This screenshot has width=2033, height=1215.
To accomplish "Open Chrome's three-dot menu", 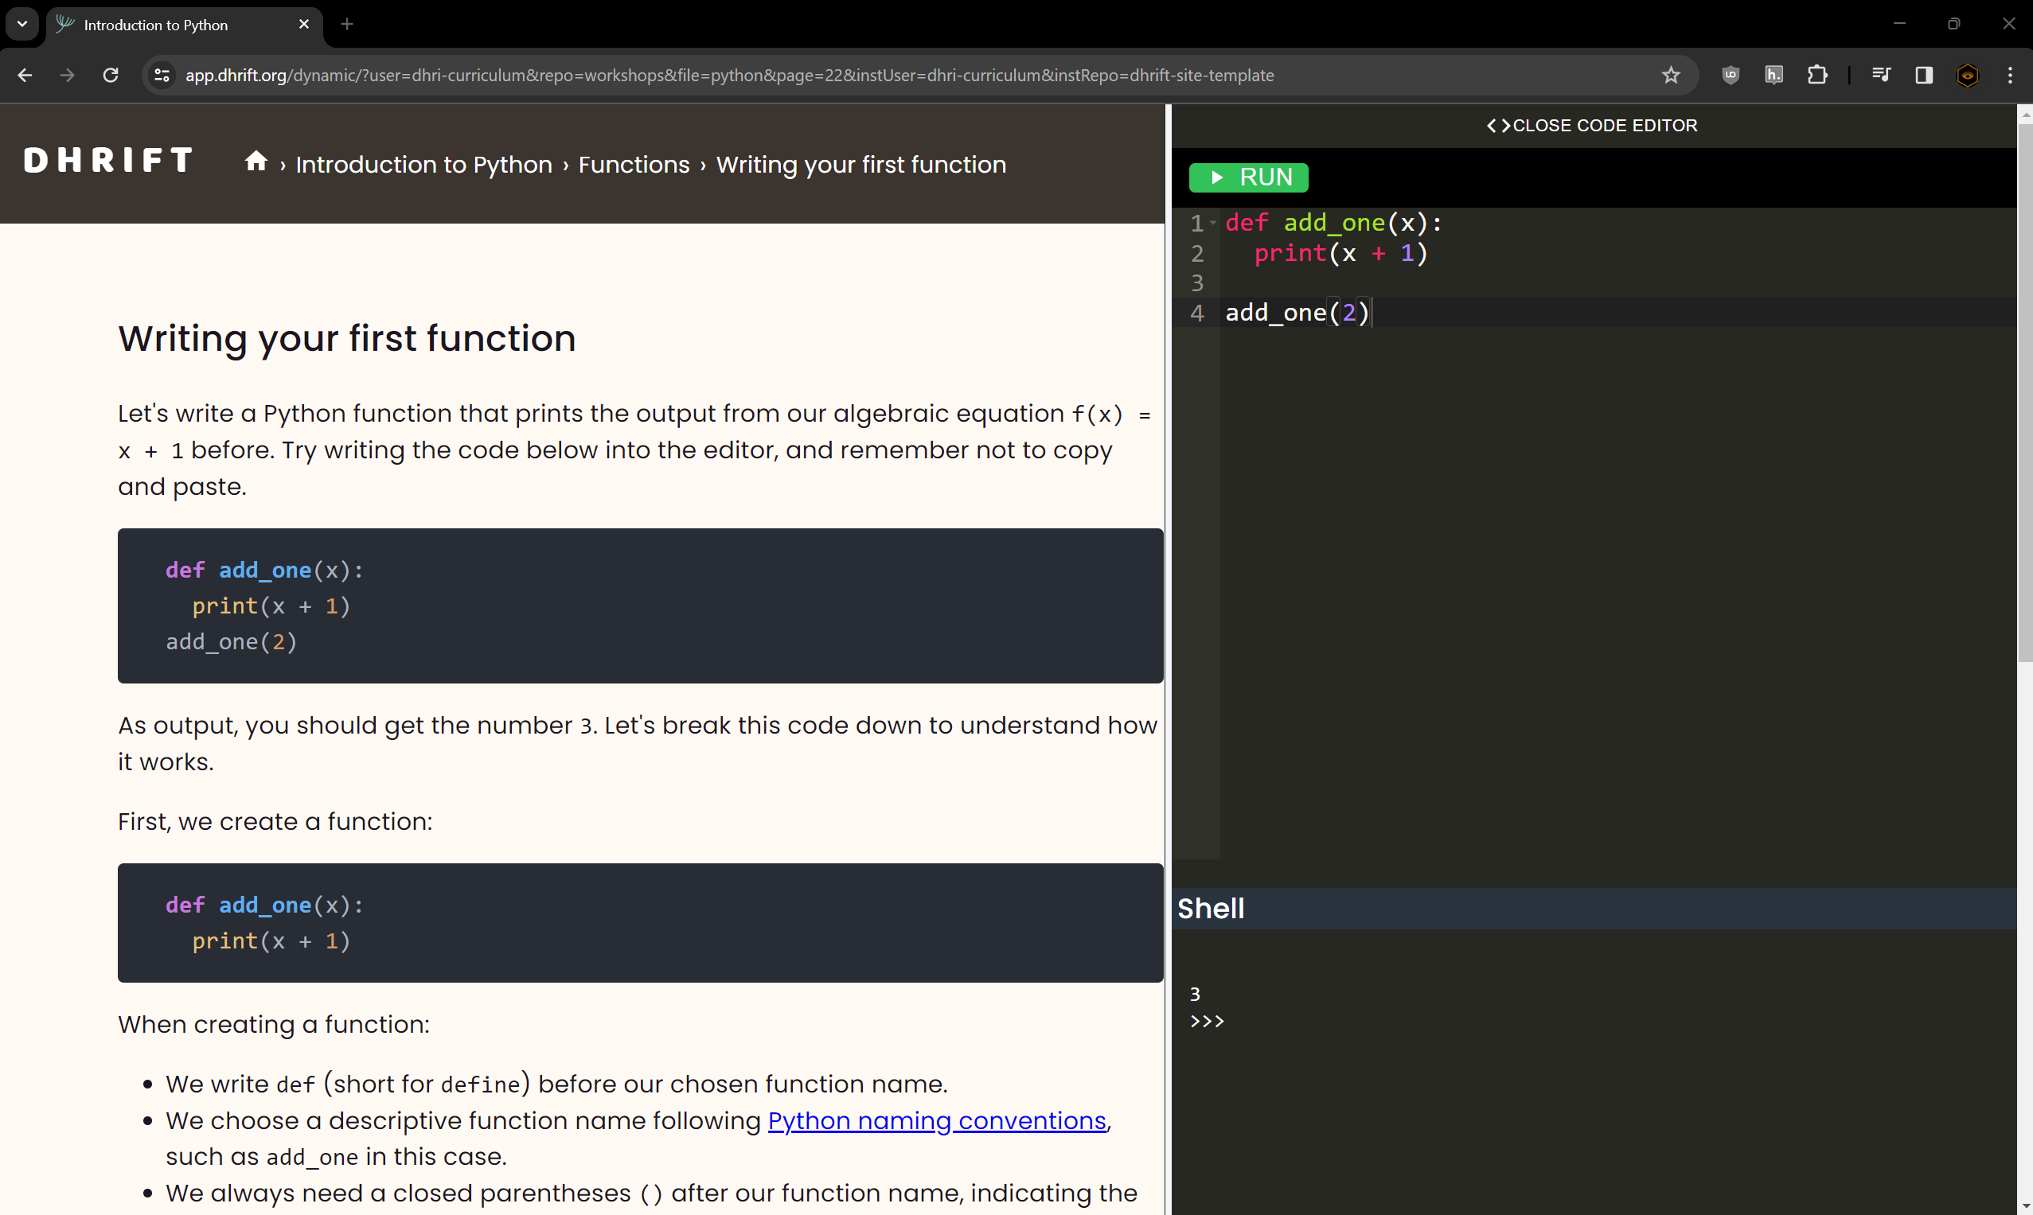I will point(2009,76).
